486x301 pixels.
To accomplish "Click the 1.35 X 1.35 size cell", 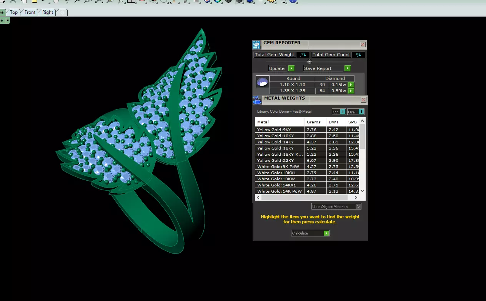I will pos(292,91).
